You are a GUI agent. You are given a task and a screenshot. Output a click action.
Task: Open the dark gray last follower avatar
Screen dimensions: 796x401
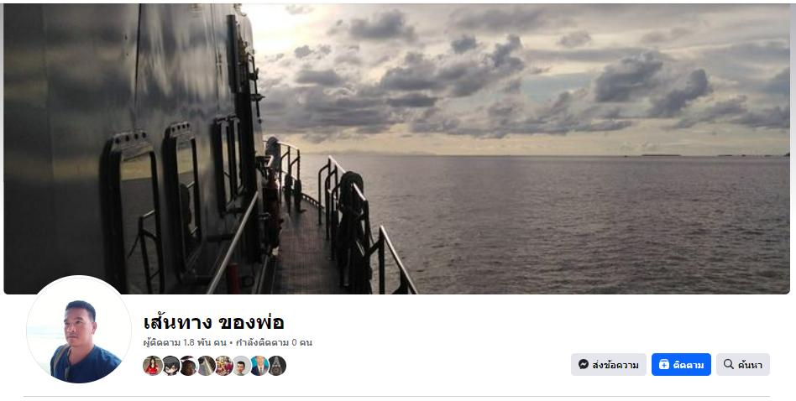pos(277,366)
